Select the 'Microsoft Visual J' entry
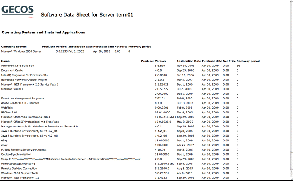293x181 pixels. pyautogui.click(x=12, y=89)
